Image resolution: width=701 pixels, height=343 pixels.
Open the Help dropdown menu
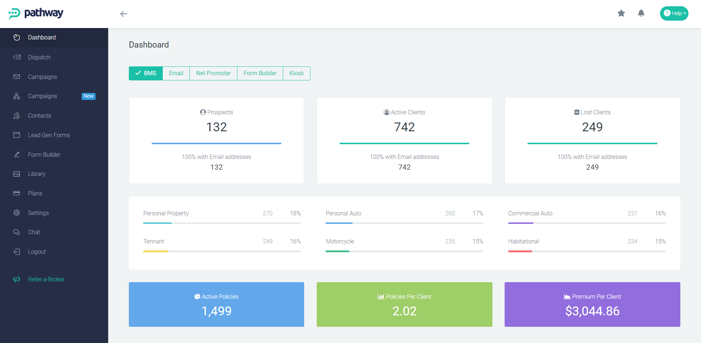point(674,13)
